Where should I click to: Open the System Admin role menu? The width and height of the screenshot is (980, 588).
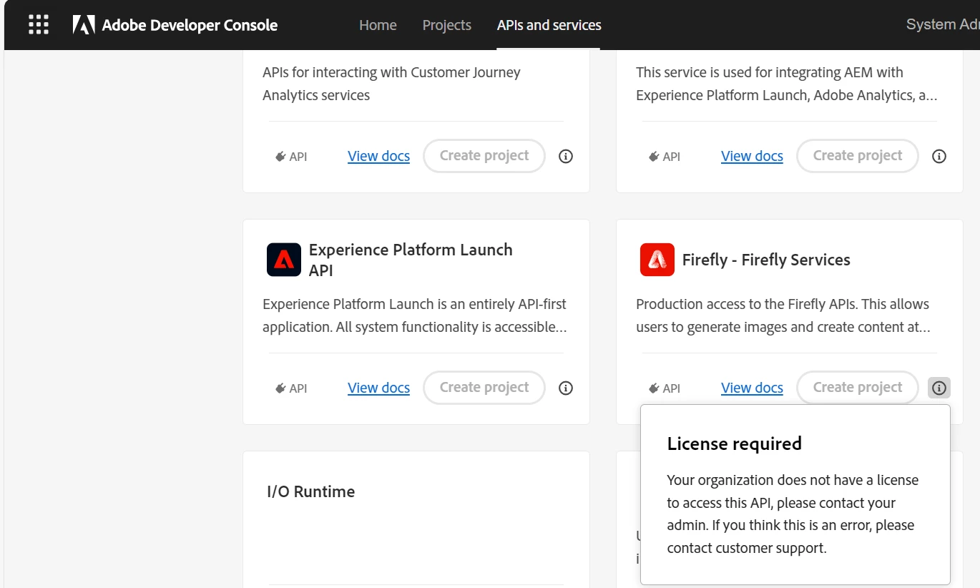pyautogui.click(x=943, y=25)
